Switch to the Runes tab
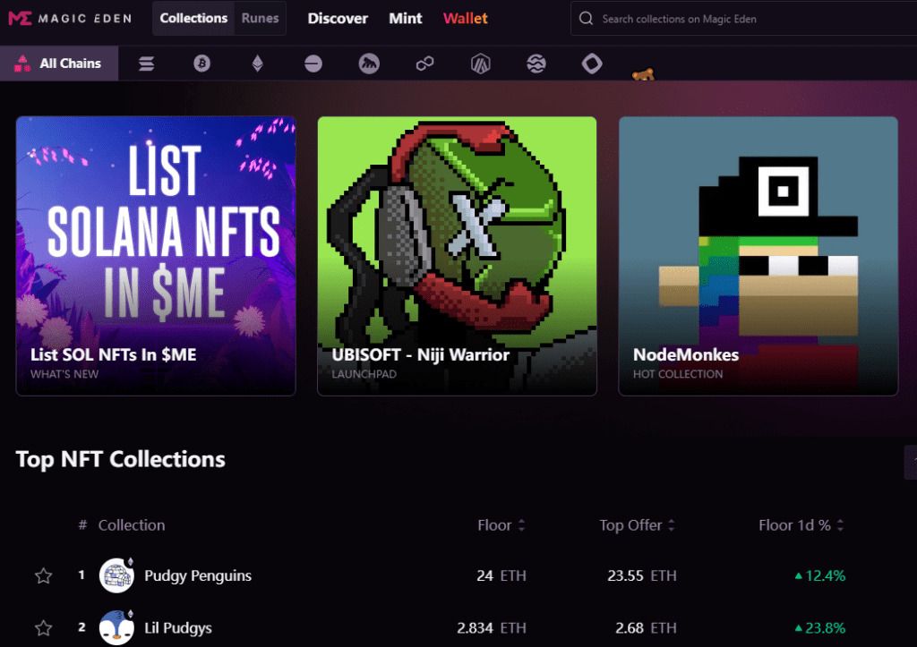This screenshot has height=647, width=917. [261, 18]
